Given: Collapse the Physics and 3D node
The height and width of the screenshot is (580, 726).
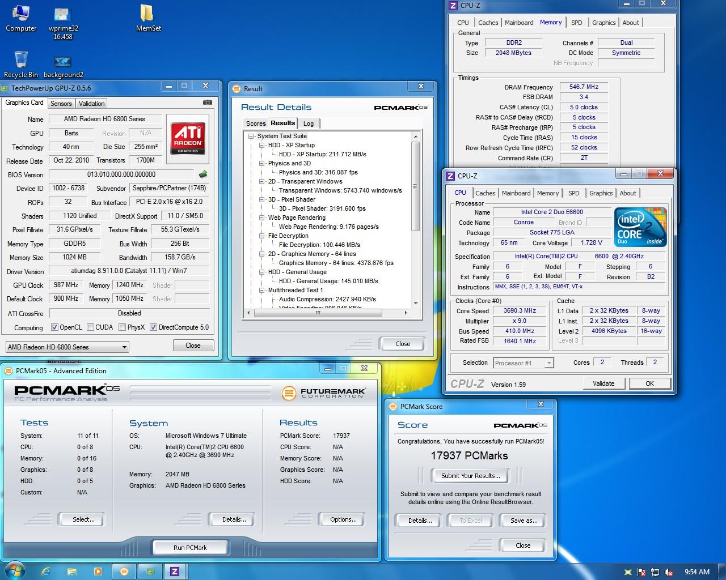Looking at the screenshot, I should (x=262, y=163).
